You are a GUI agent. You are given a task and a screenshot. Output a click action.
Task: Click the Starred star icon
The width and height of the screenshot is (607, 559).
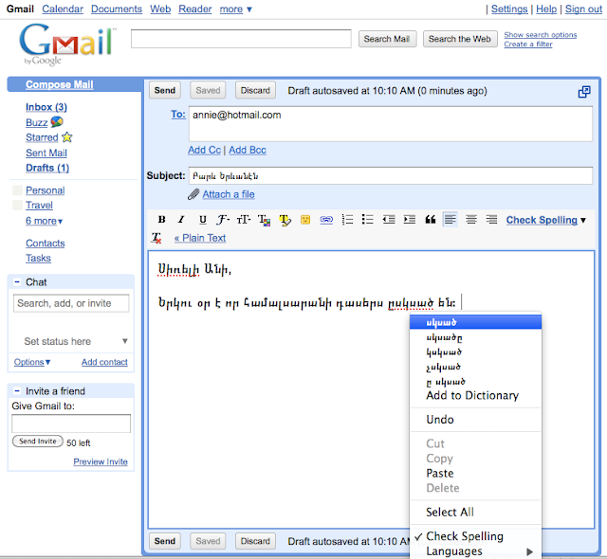[67, 136]
